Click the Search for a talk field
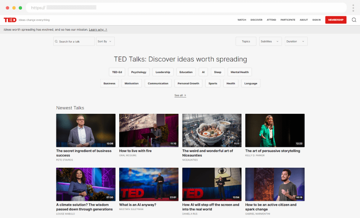 pyautogui.click(x=74, y=42)
